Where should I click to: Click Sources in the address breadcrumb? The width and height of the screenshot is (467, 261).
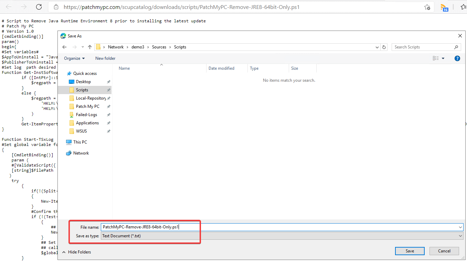point(159,47)
